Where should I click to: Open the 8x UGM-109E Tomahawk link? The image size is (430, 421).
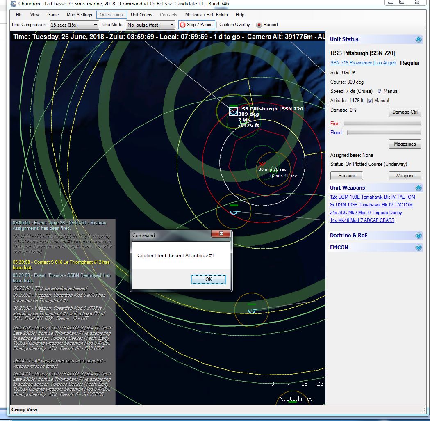pos(371,205)
